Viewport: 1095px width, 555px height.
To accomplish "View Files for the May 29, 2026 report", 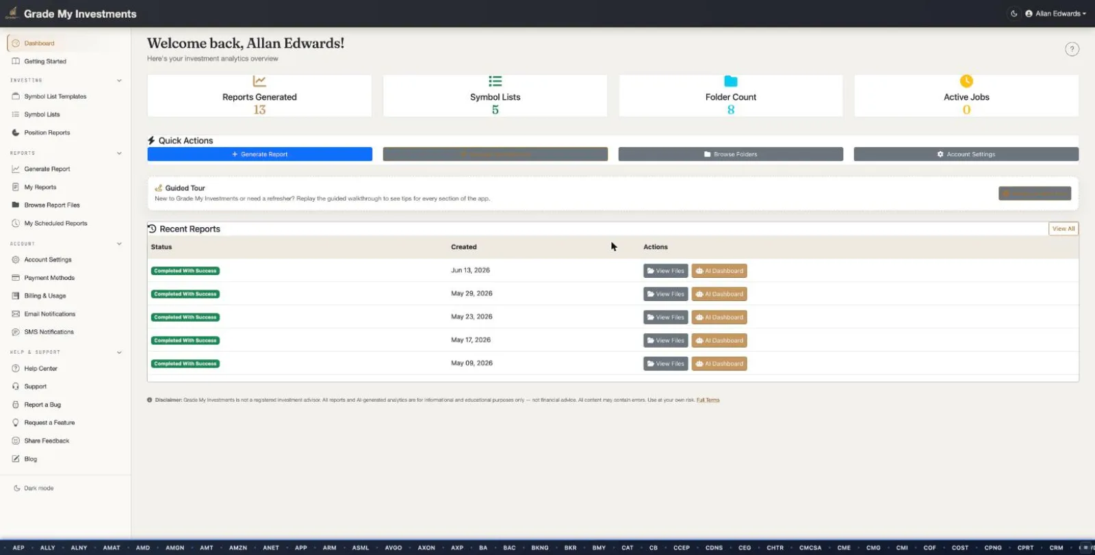I will (665, 294).
